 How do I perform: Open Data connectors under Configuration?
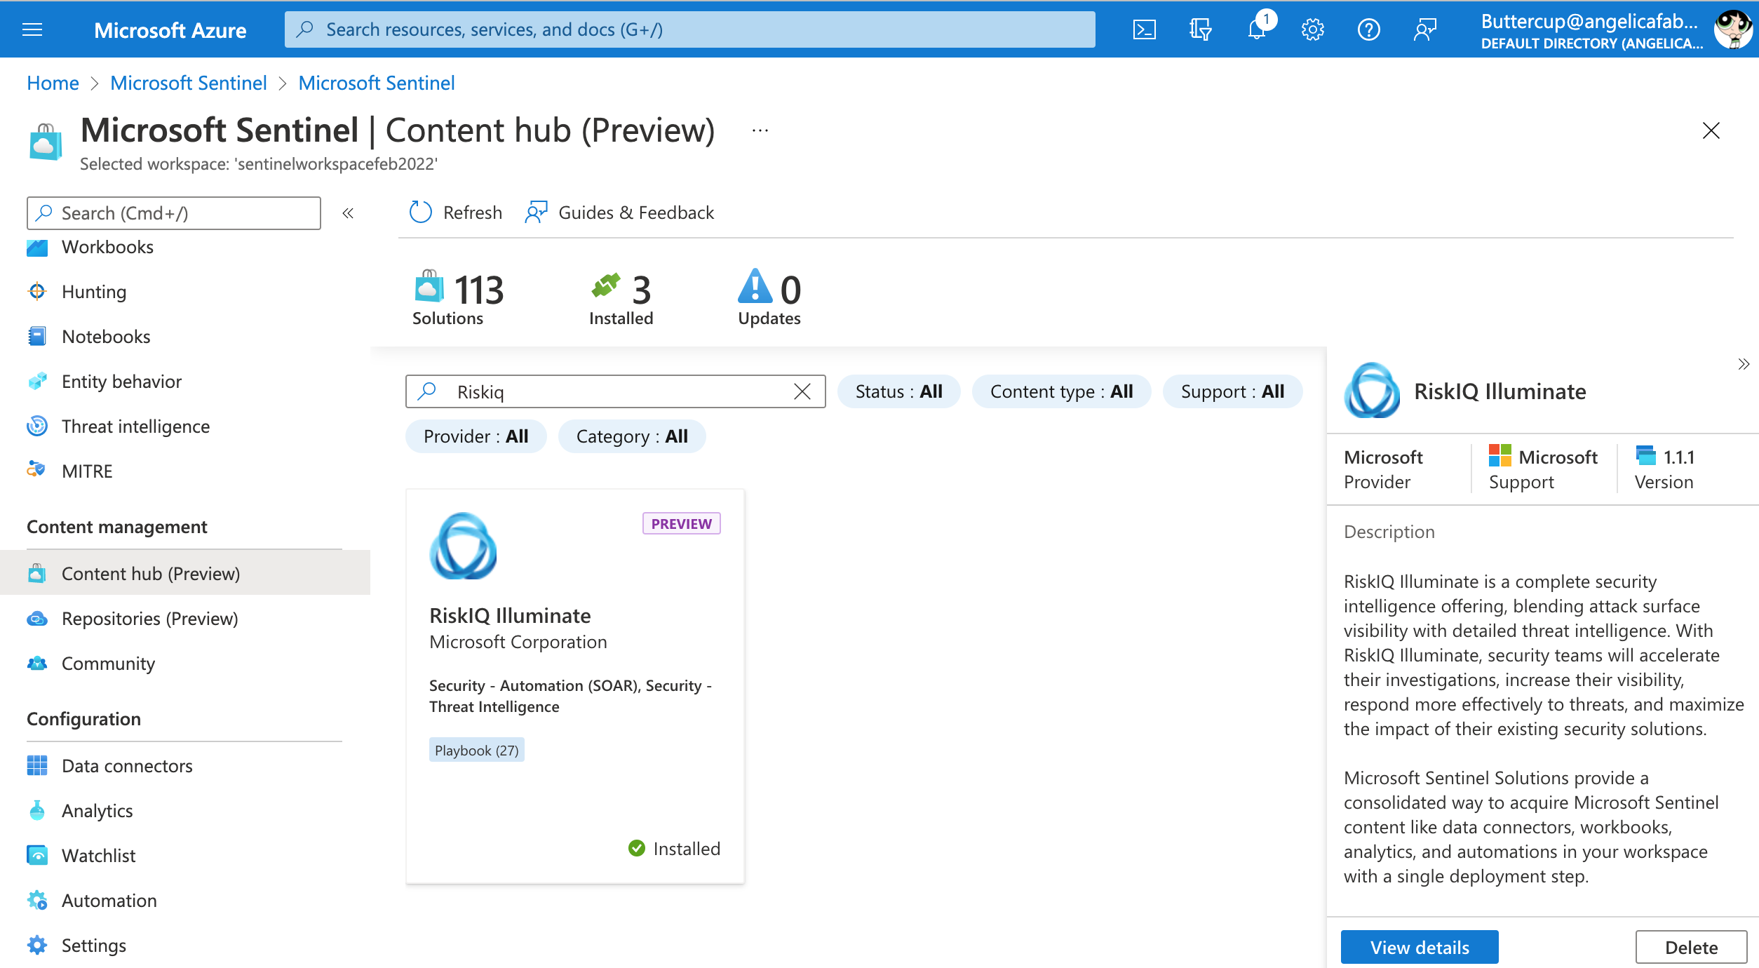coord(126,765)
